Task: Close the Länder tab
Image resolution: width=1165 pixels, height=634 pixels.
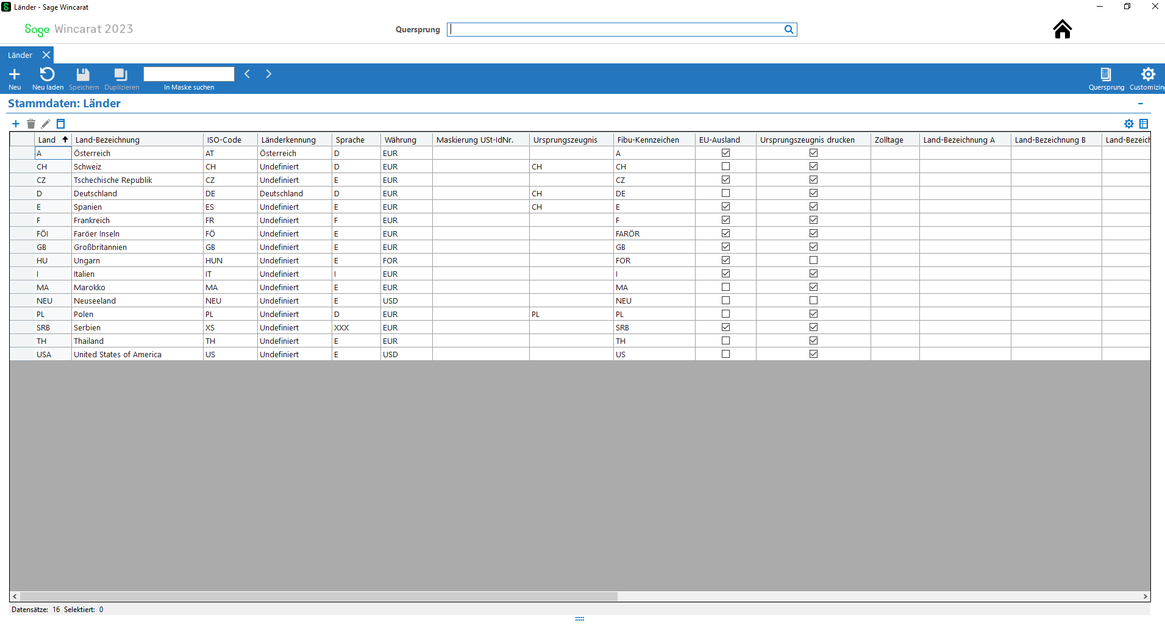Action: click(x=46, y=55)
